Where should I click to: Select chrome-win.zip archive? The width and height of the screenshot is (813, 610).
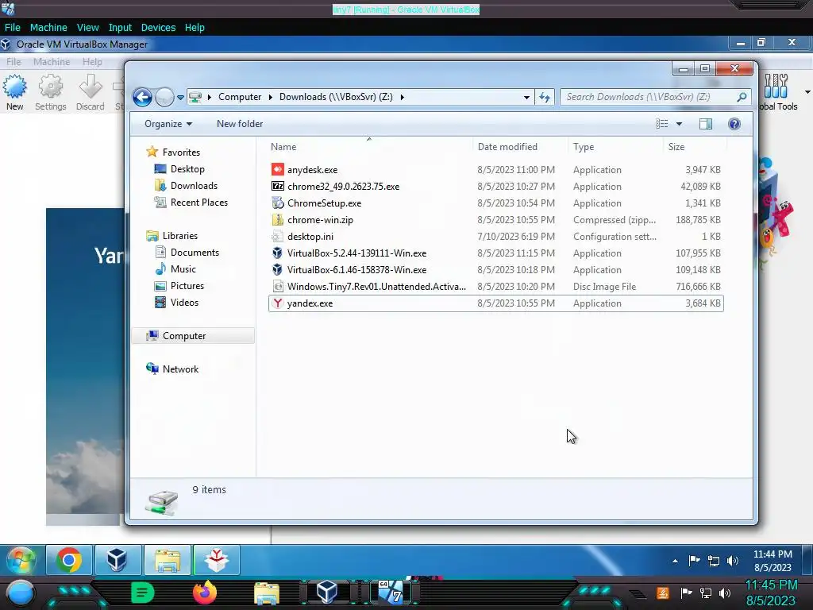[x=495, y=219]
